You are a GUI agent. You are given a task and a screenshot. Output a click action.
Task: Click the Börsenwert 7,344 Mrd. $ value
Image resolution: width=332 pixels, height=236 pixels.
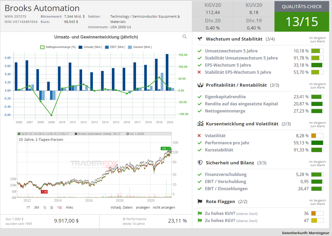[x=74, y=16]
